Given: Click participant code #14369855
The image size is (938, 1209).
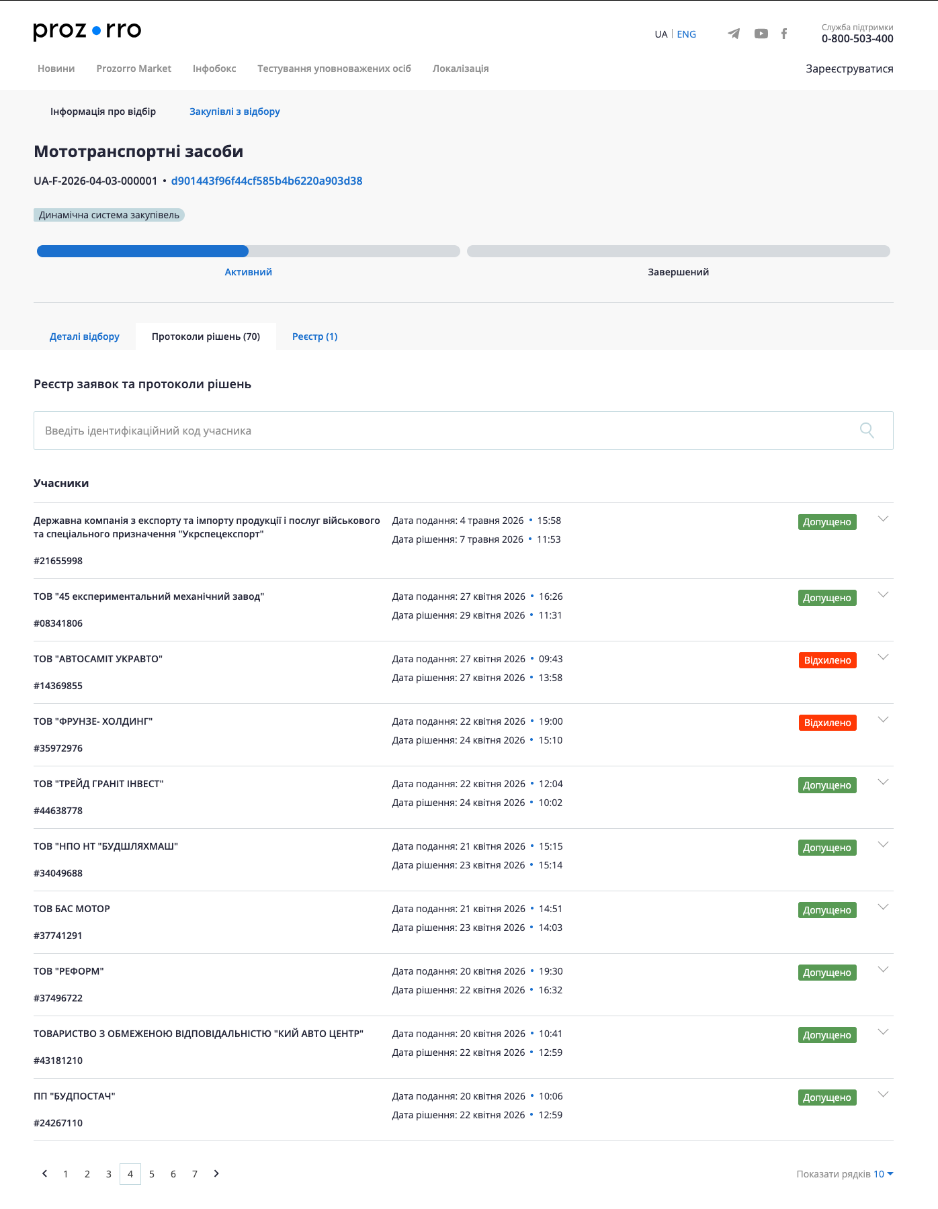Looking at the screenshot, I should point(58,686).
